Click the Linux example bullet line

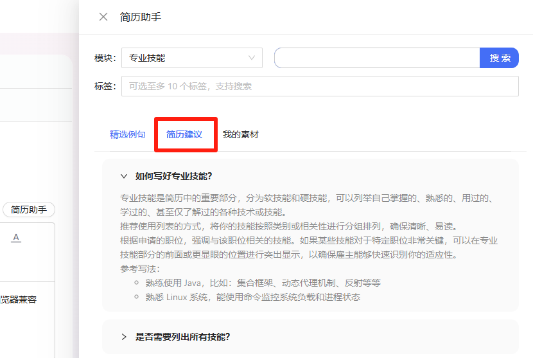[252, 297]
